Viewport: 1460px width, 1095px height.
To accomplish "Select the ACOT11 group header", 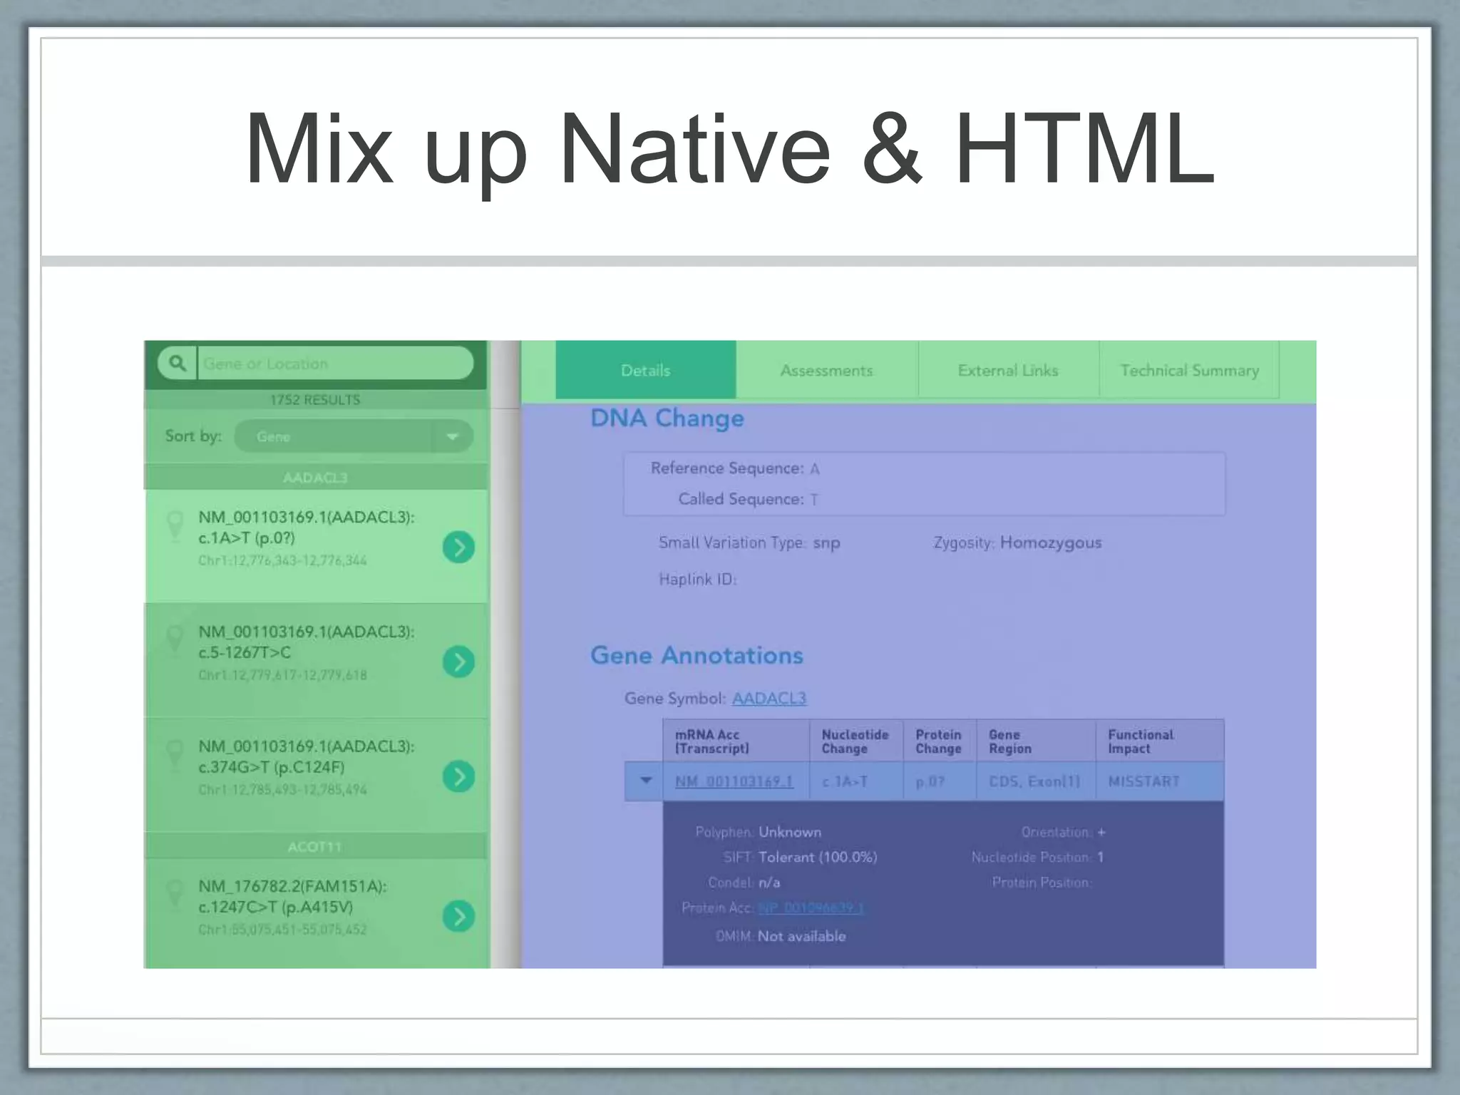I will coord(315,847).
